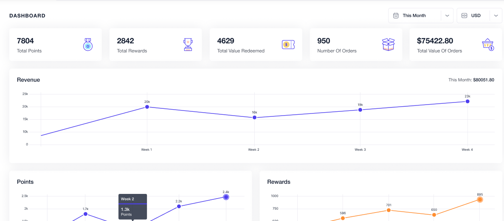Click the 2.4k point in Points chart
The image size is (504, 221).
pos(226,197)
